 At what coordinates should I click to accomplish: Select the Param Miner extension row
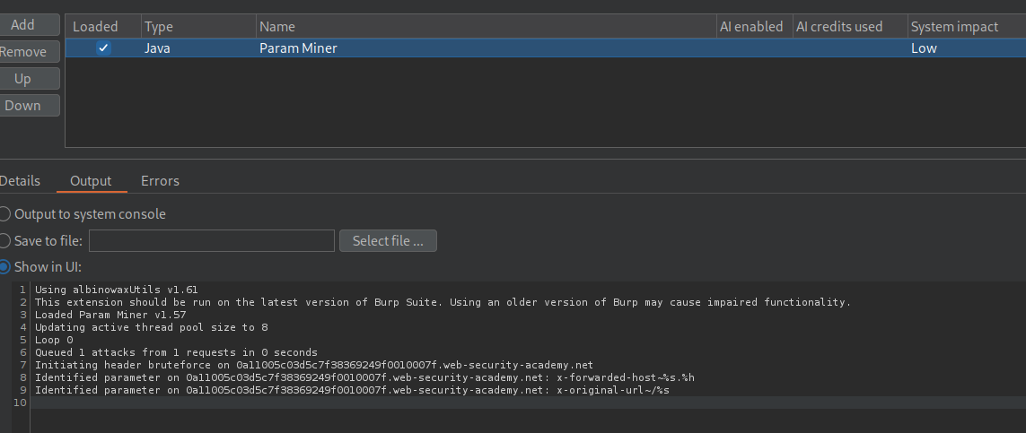click(485, 48)
